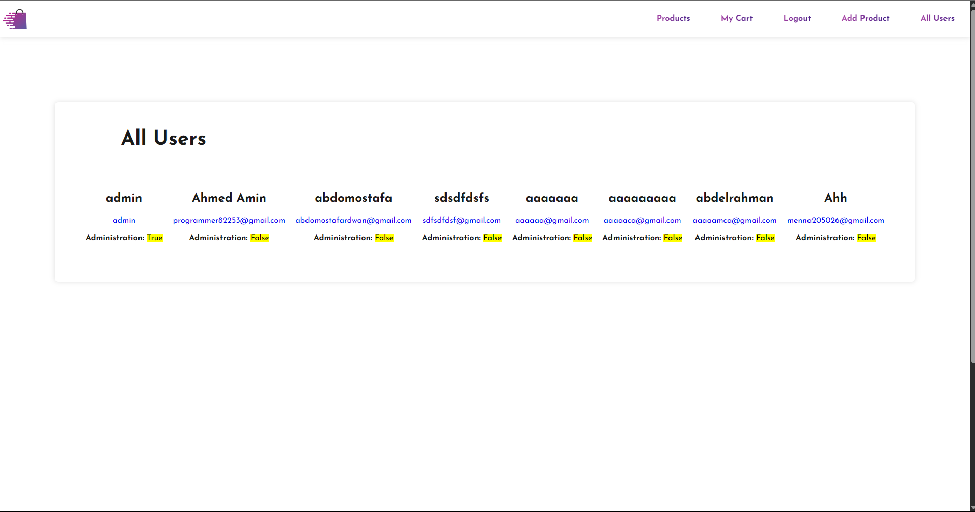Open programmer82253@gmail.com email link

229,220
